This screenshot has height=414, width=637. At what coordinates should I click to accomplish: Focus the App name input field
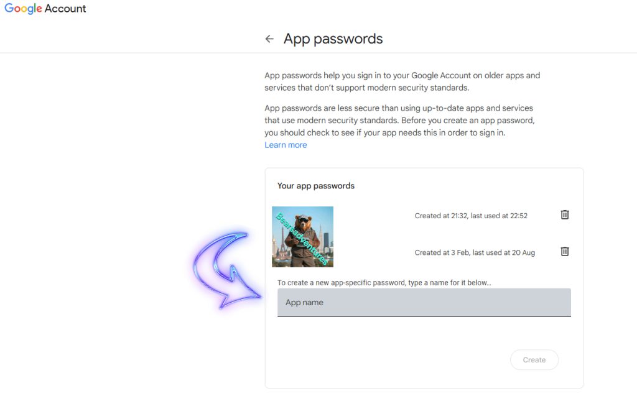tap(424, 303)
